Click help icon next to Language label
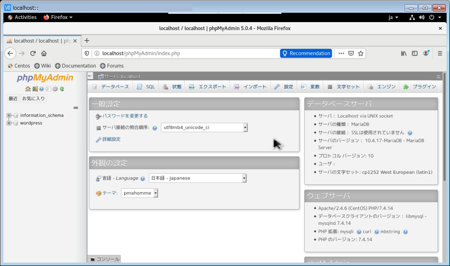The height and width of the screenshot is (266, 450). pyautogui.click(x=143, y=178)
